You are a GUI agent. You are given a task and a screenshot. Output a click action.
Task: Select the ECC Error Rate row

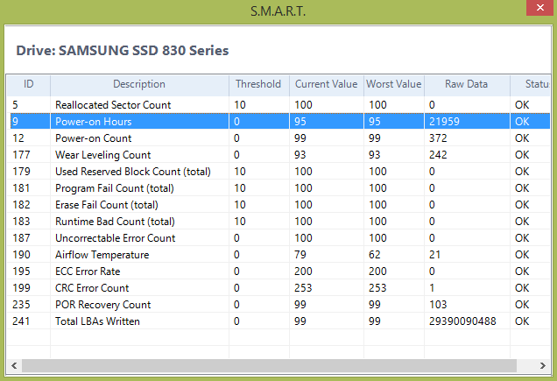point(278,272)
